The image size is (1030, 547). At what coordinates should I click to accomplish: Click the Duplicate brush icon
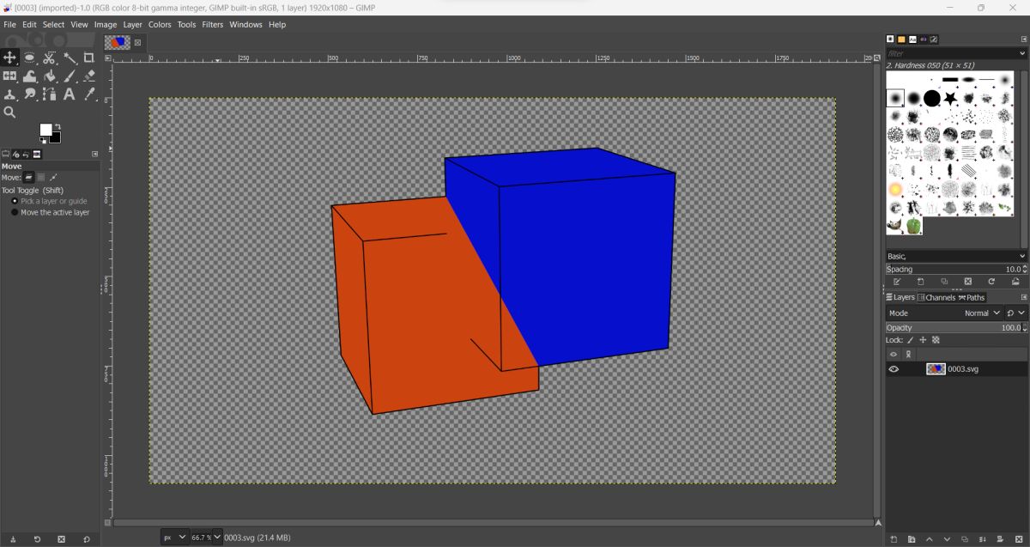944,282
